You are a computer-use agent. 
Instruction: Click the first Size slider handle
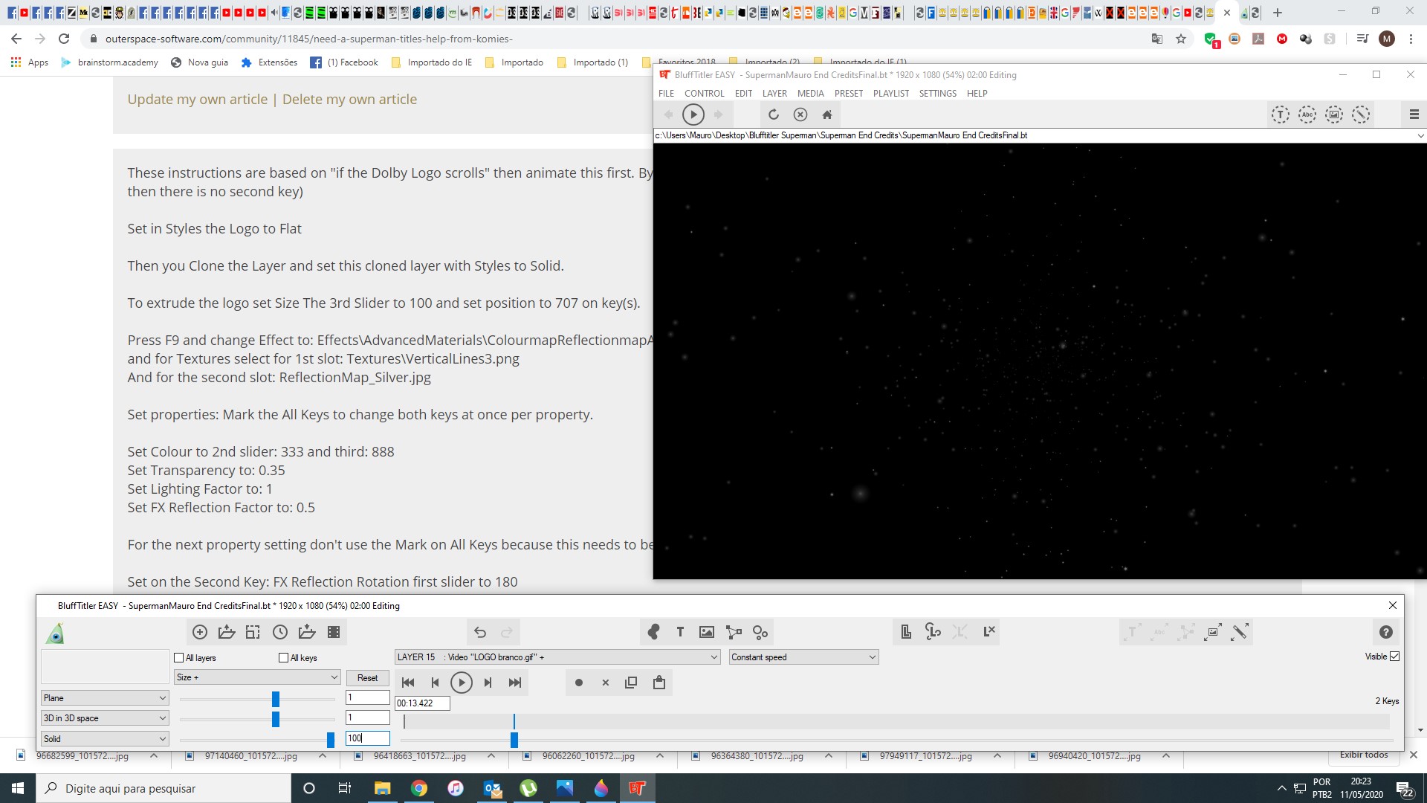[x=276, y=699]
